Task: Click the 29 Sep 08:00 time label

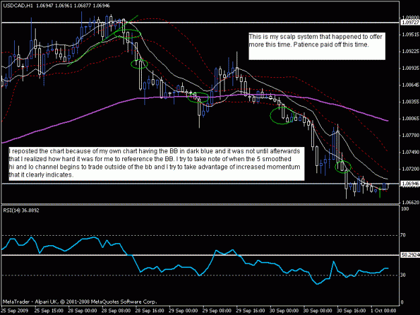Action: point(216,311)
